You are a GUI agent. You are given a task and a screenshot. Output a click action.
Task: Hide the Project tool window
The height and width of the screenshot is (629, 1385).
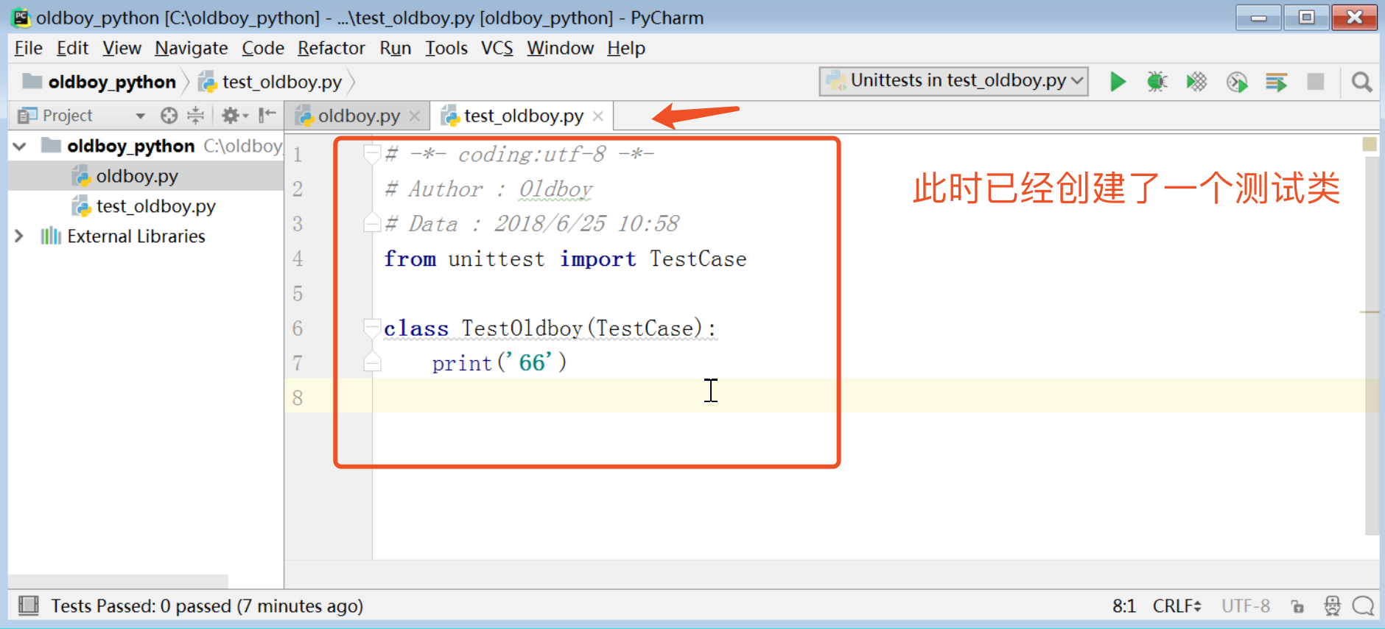pyautogui.click(x=267, y=116)
